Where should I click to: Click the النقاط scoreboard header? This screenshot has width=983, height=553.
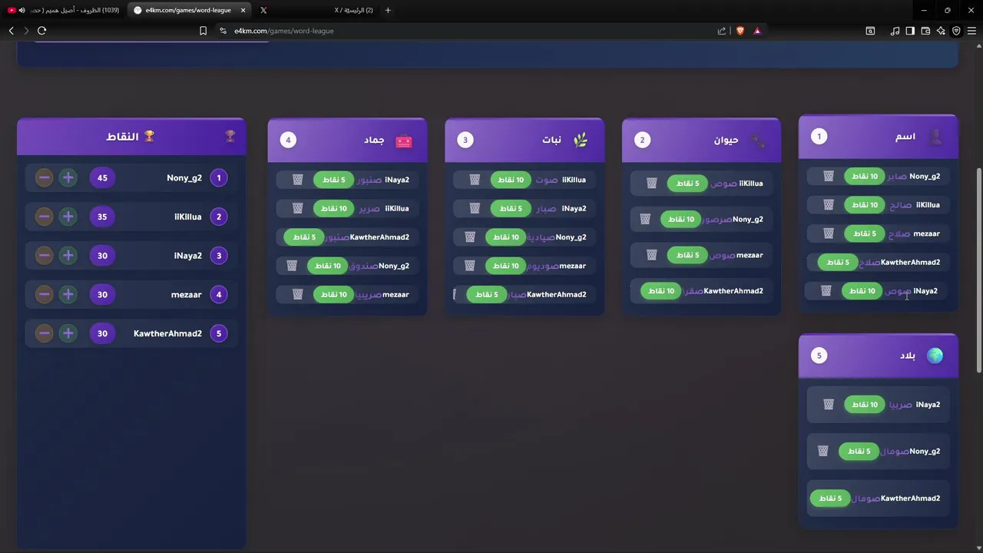pos(131,136)
